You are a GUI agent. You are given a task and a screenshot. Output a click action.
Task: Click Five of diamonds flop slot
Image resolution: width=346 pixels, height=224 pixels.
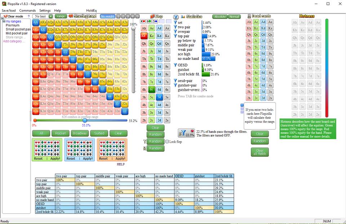tap(155, 21)
